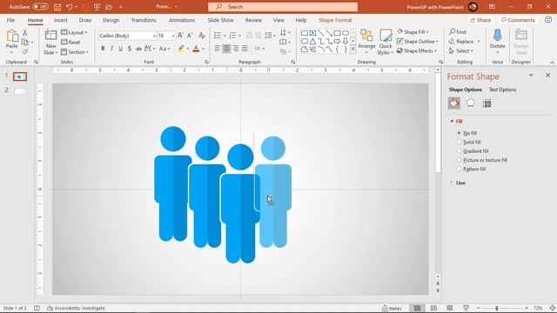557x313 pixels.
Task: Click the Find button
Action: click(x=458, y=32)
